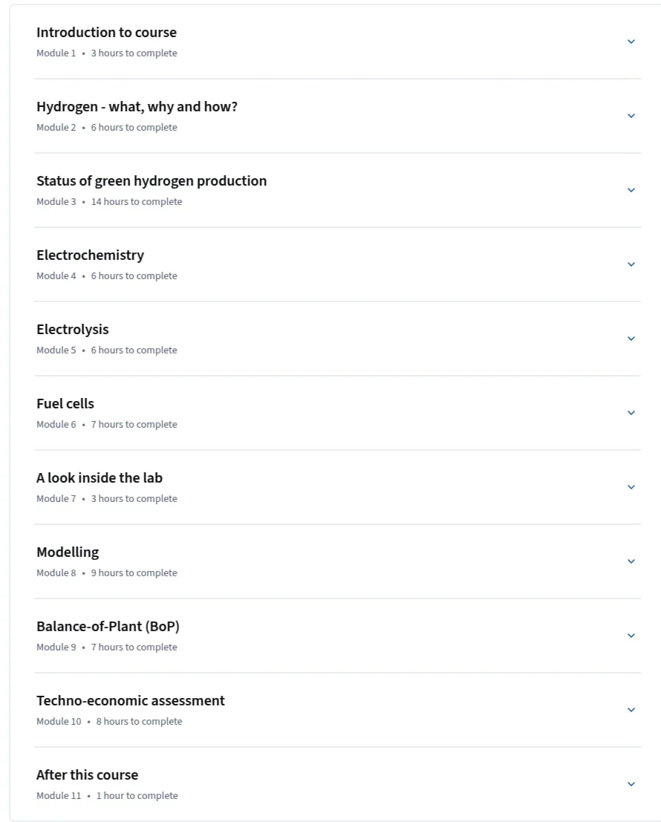Expand the Balance-of-Plant (BoP) chevron
The height and width of the screenshot is (822, 661).
click(631, 636)
